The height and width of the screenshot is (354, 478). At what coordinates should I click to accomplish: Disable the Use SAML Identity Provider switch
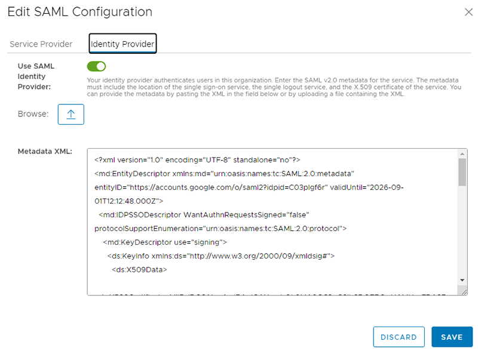(x=96, y=66)
